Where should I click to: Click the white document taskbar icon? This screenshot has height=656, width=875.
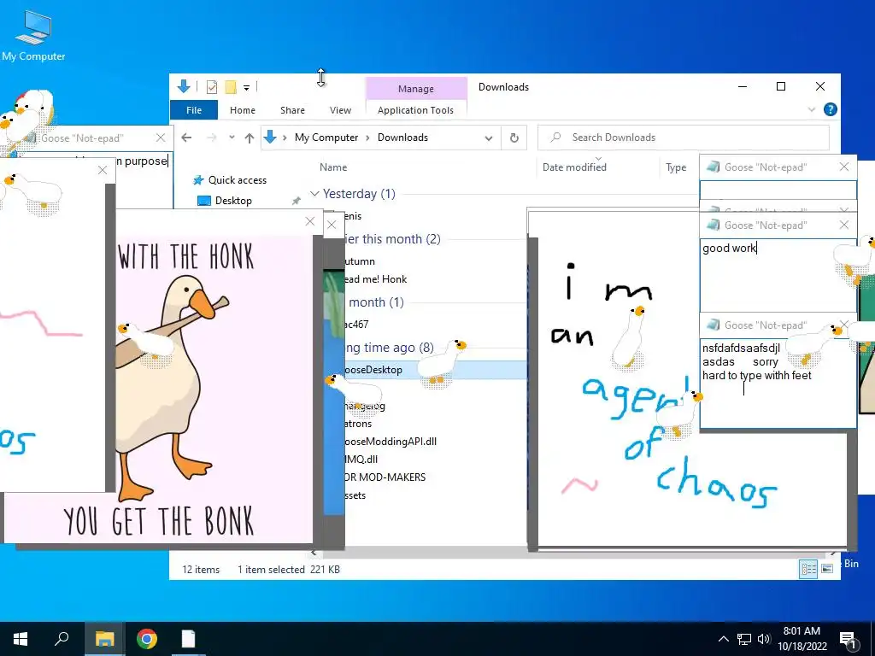coord(189,639)
